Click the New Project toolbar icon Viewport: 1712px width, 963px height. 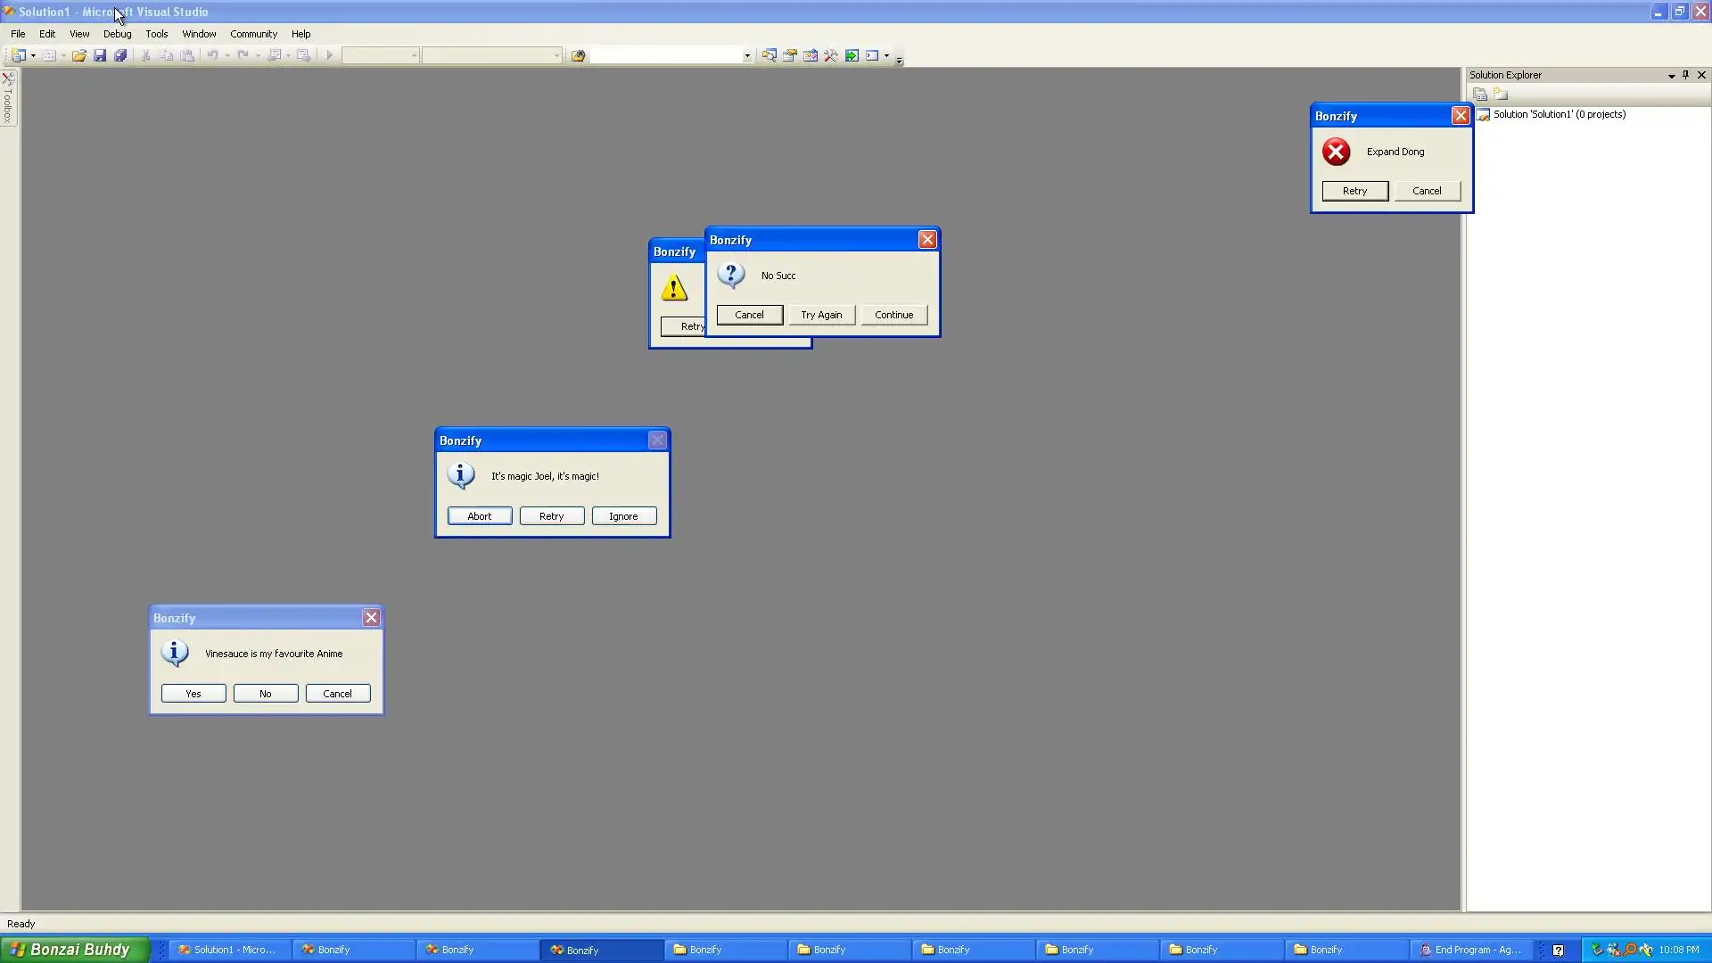(x=18, y=55)
